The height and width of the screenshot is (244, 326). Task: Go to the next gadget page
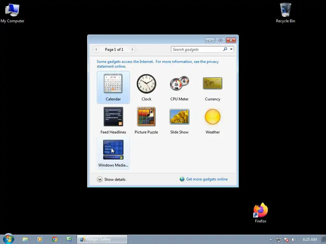(132, 49)
